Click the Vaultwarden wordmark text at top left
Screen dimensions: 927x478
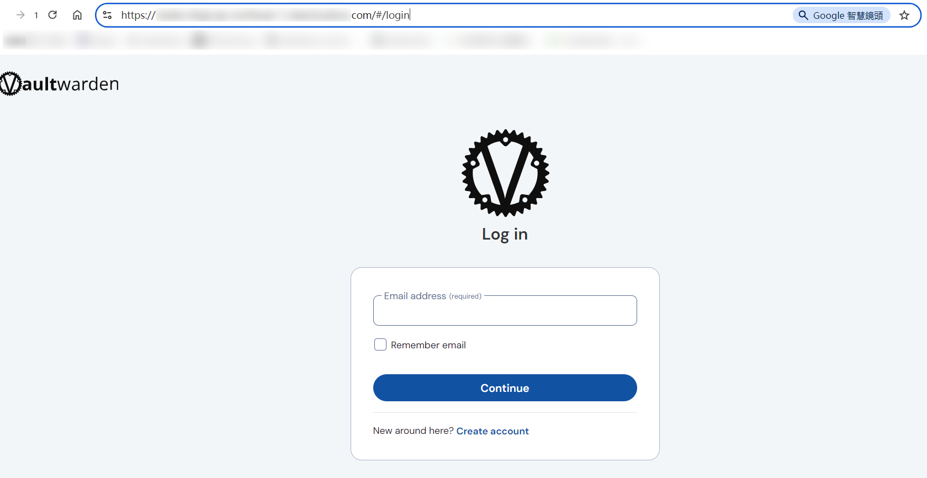[70, 84]
